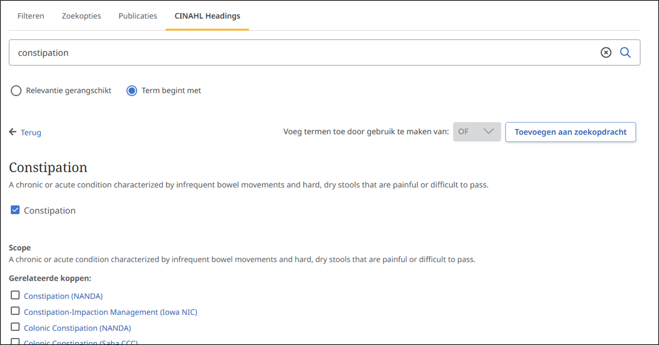659x345 pixels.
Task: Run search with magnifier icon
Action: click(625, 53)
